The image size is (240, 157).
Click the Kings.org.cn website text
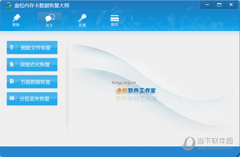(x=124, y=82)
